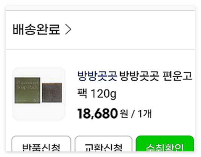Screen dimensions: 201x157
Task: Click the black 방방곳곳 text in the product title
Action: click(139, 76)
